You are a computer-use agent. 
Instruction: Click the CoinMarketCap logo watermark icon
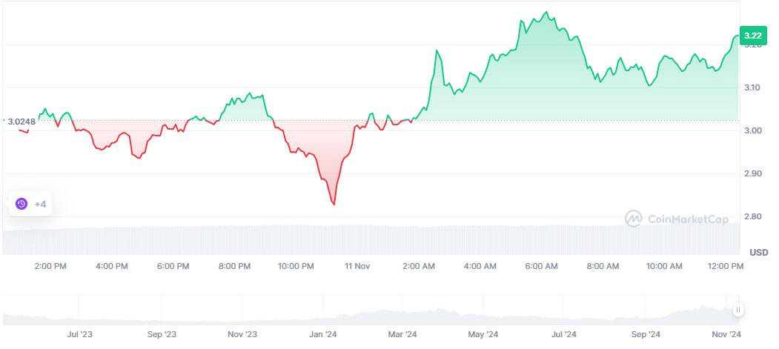634,219
